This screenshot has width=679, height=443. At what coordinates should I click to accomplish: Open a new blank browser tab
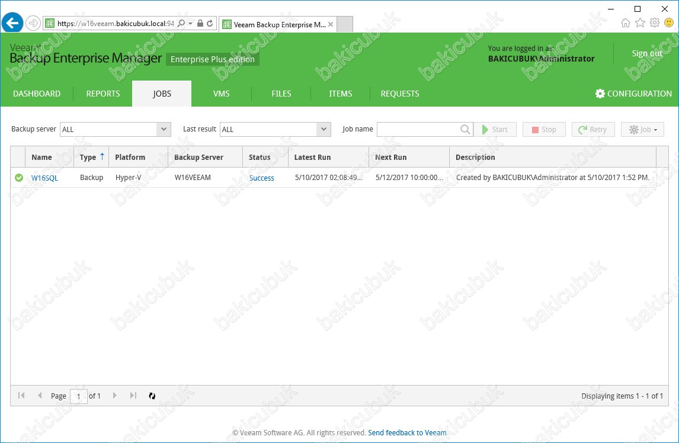[x=345, y=24]
